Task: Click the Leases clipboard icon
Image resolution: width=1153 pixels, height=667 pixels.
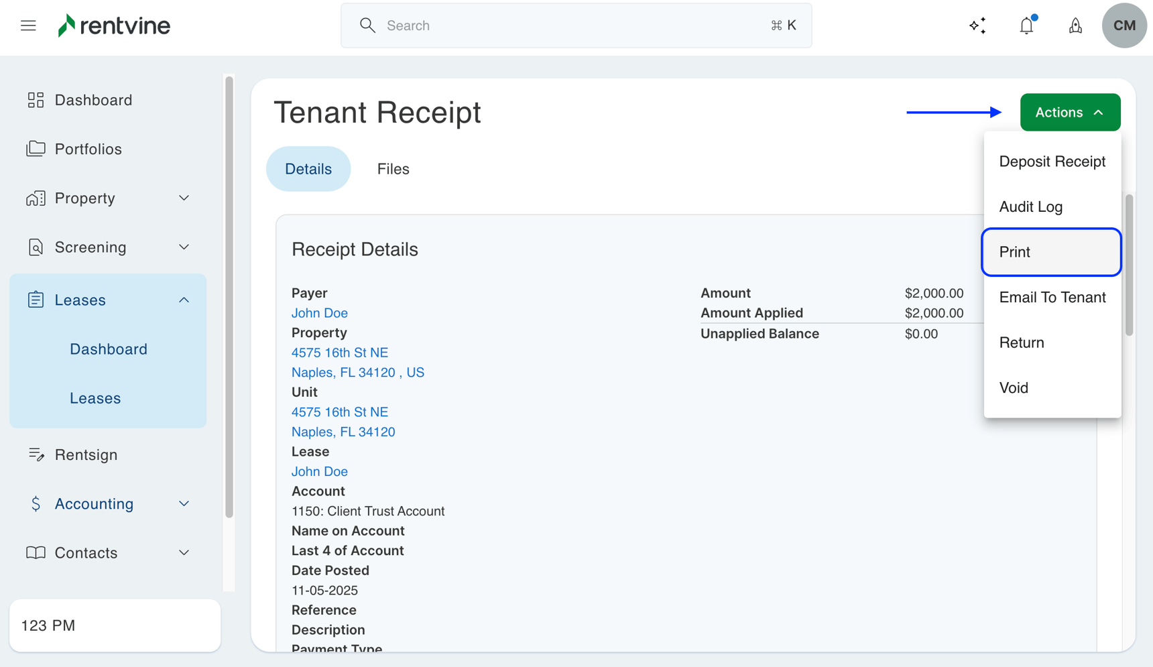Action: 36,300
